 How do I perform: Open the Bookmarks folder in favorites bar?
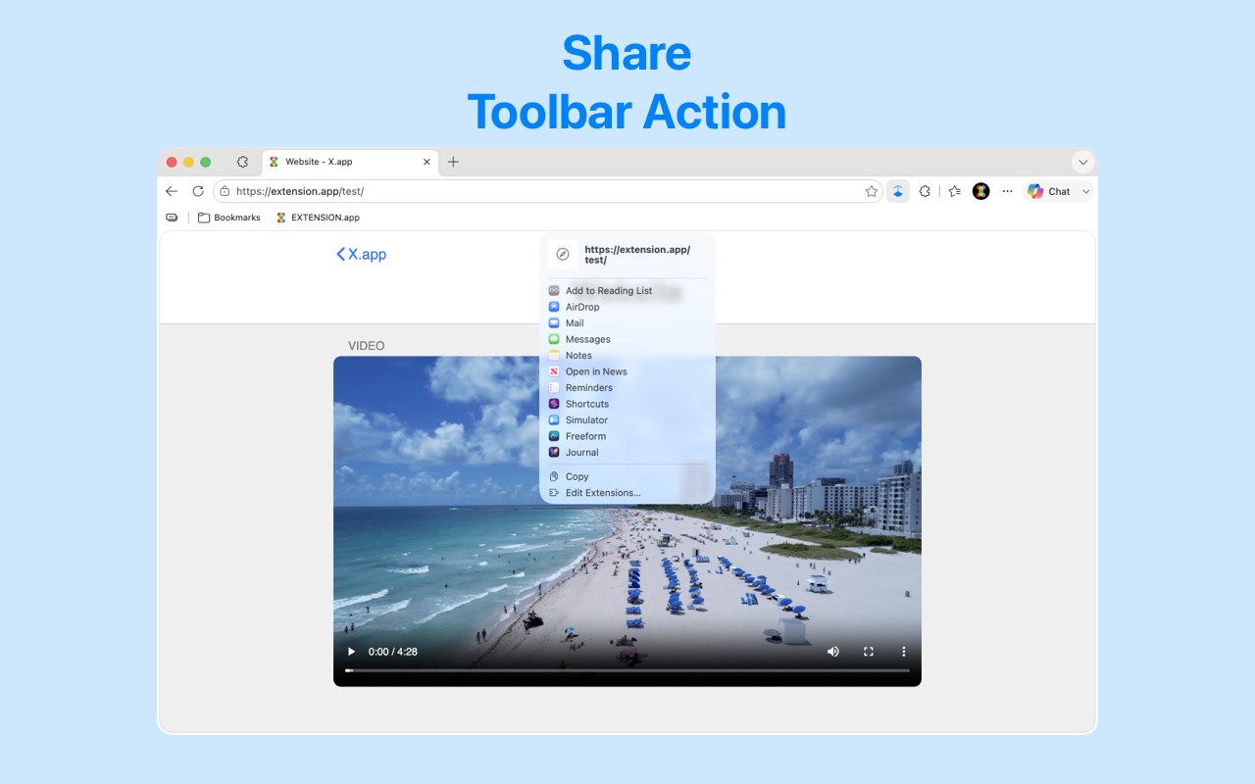pyautogui.click(x=229, y=218)
